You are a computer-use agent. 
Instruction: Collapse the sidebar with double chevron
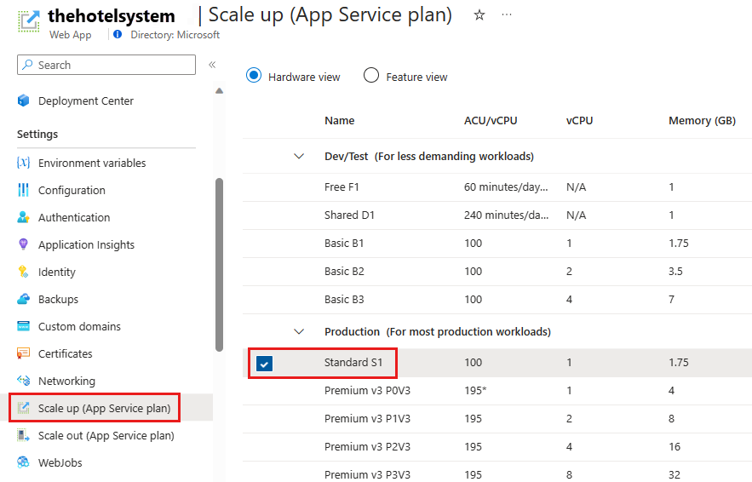click(212, 65)
